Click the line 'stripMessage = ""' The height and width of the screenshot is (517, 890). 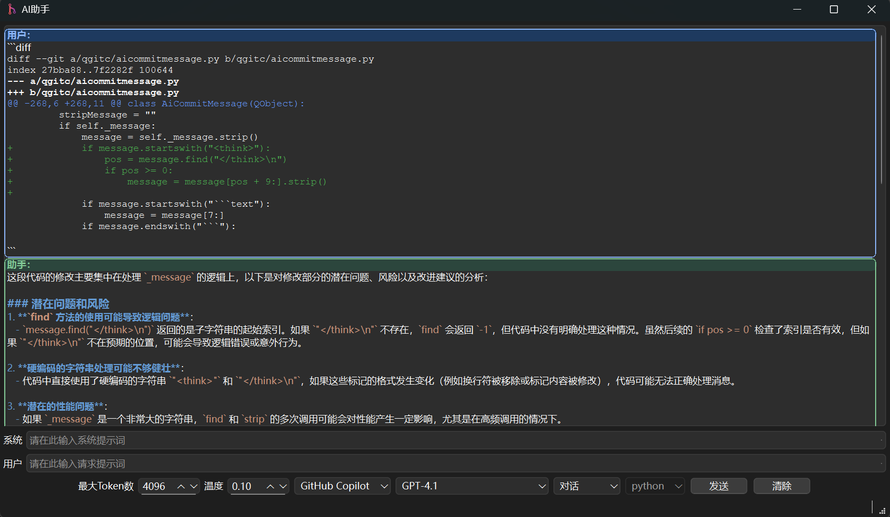coord(107,115)
